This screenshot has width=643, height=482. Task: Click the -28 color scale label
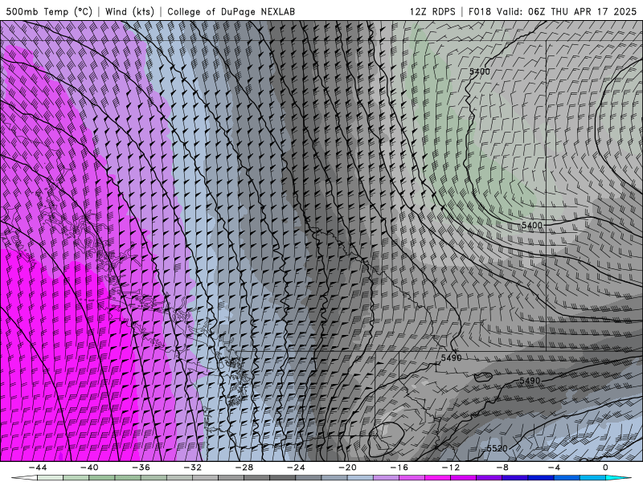pyautogui.click(x=244, y=468)
